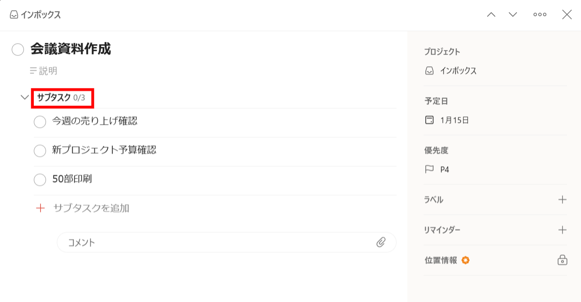Viewport: 581px width, 302px height.
Task: Click the paperclip attachment icon in comment box
Action: 381,242
